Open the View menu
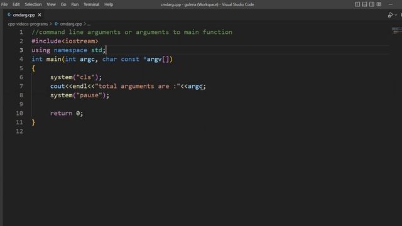 coord(51,4)
